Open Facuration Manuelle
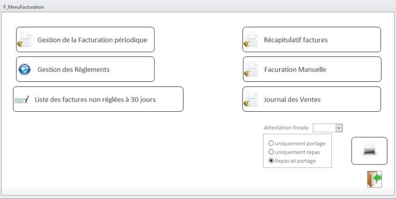This screenshot has width=396, height=199. 295,70
